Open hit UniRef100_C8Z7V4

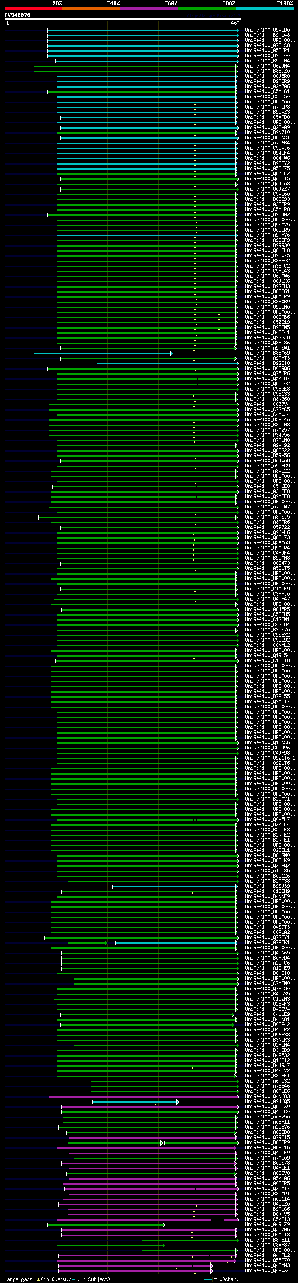tap(267, 405)
